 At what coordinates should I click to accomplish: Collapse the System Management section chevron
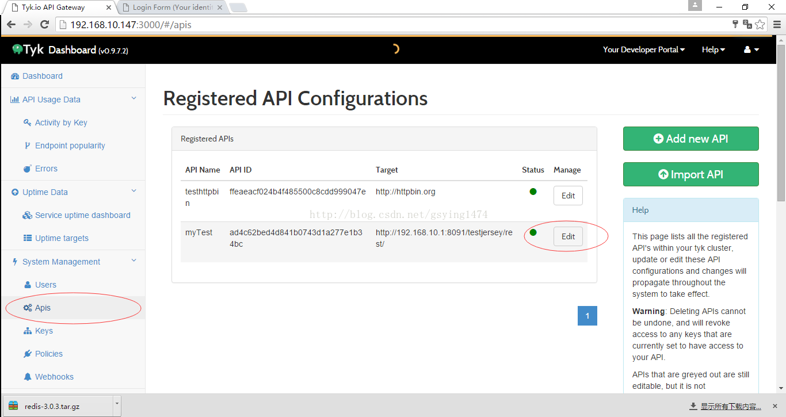(134, 261)
